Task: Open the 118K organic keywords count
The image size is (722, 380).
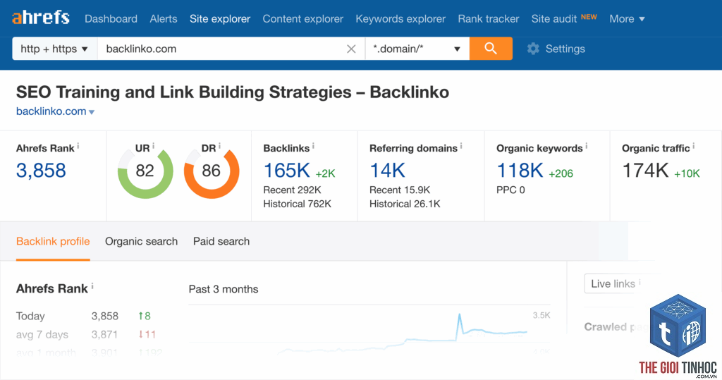Action: pyautogui.click(x=520, y=171)
